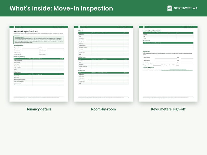Screen dimensions: 207x155
Task: Click the first reference link under Official references
Action: [x=178, y=69]
